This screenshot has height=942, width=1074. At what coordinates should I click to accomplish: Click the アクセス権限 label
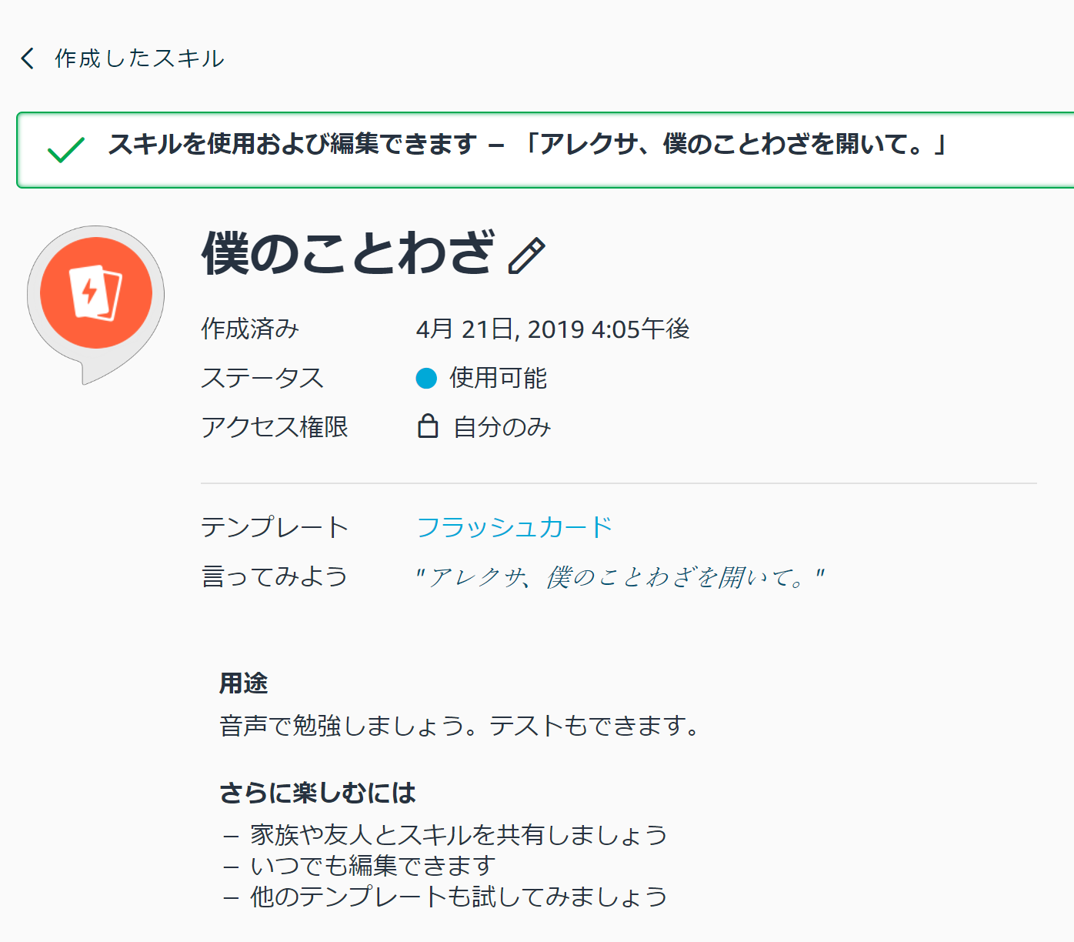coord(275,427)
